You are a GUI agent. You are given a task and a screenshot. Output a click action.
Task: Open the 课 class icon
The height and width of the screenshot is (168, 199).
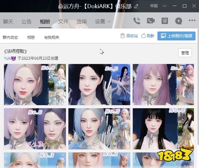tap(165, 21)
